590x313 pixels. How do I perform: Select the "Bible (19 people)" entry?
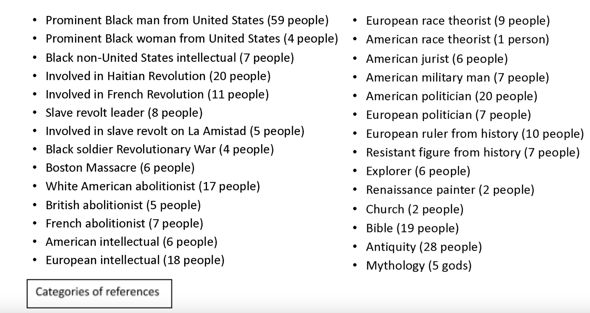point(412,228)
